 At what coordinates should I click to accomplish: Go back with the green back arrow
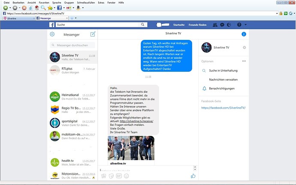click(6, 8)
